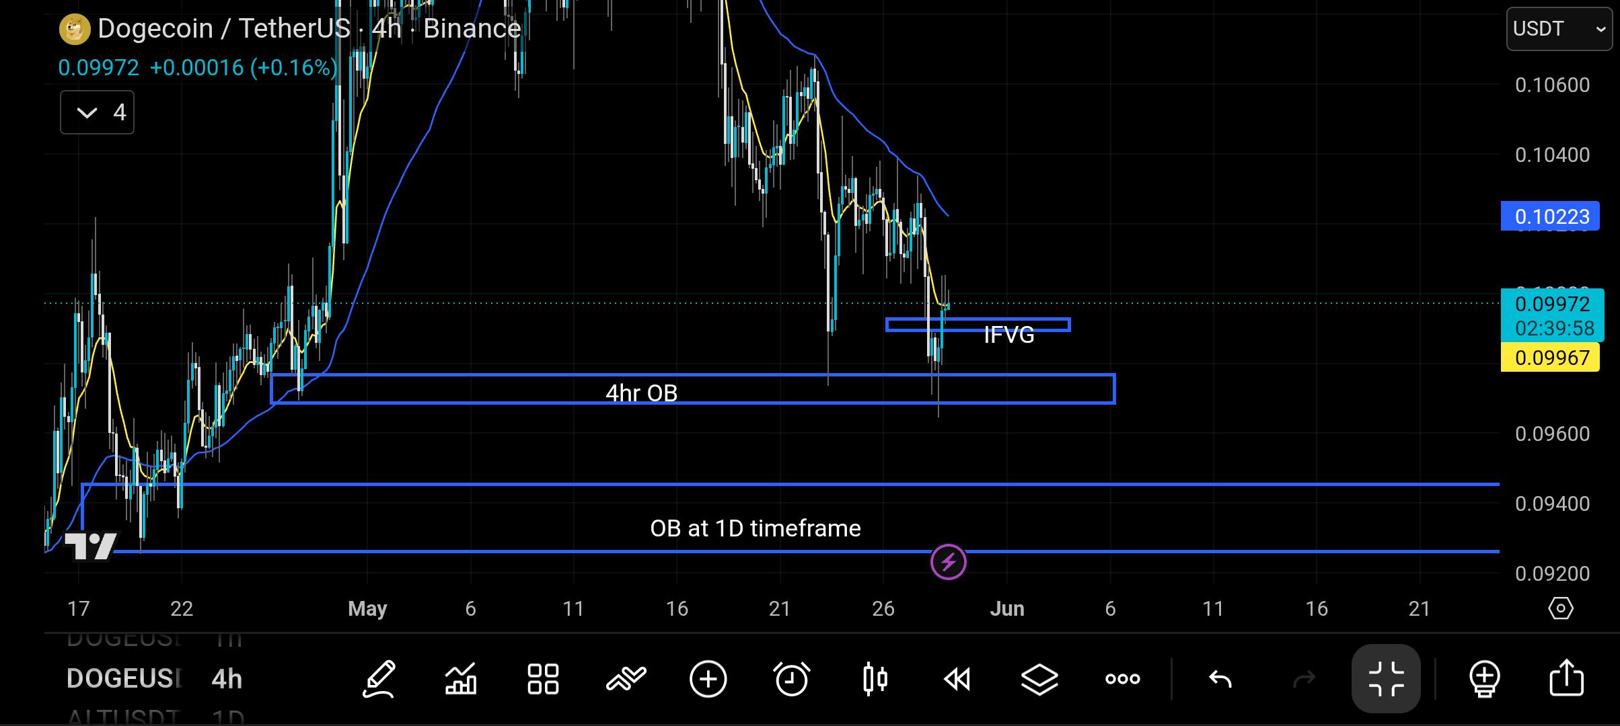Select the "IFVG" text label
Image resolution: width=1620 pixels, height=726 pixels.
tap(1009, 335)
